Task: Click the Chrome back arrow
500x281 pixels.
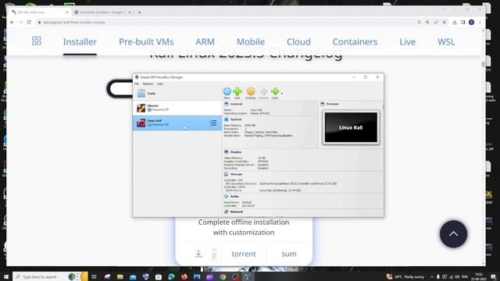Action: click(12, 23)
